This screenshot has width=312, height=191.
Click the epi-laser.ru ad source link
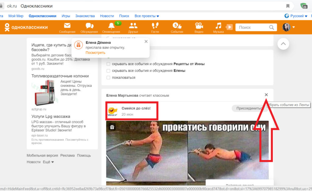click(x=40, y=135)
